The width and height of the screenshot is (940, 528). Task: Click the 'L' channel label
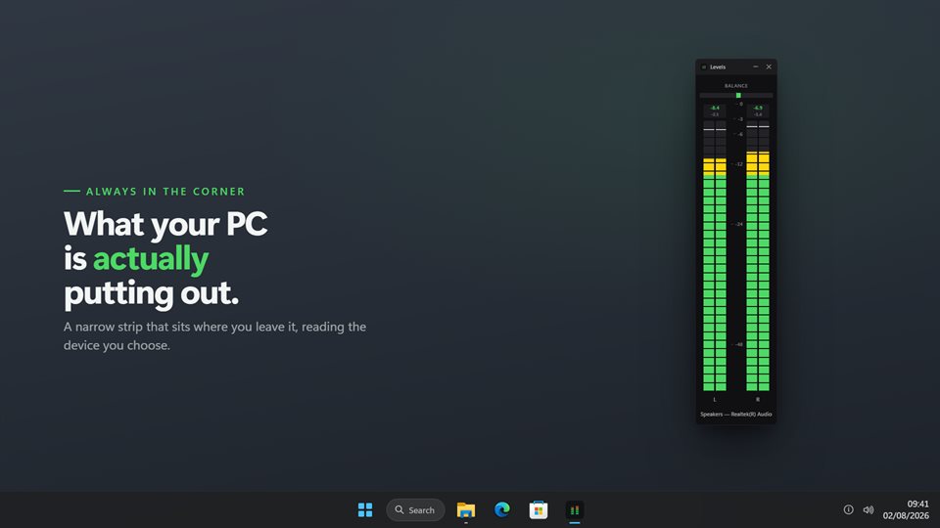pyautogui.click(x=715, y=399)
